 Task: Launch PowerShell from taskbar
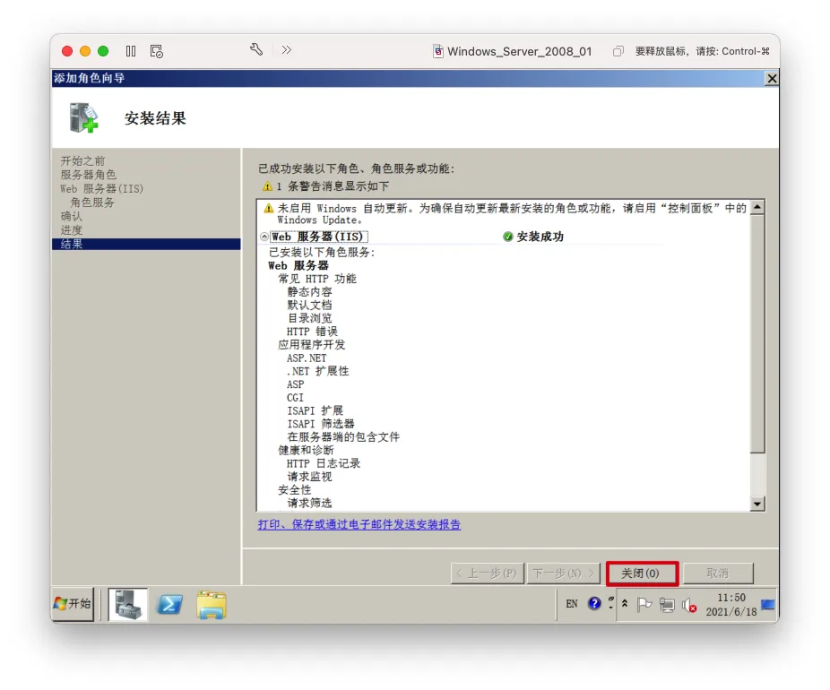coord(169,604)
